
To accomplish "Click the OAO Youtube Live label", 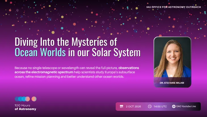I will 186,106.
